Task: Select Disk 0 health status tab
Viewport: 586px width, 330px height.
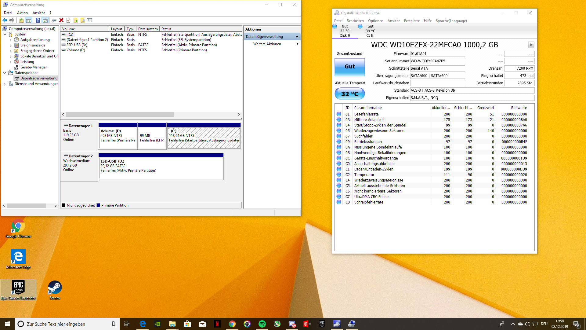Action: [345, 31]
